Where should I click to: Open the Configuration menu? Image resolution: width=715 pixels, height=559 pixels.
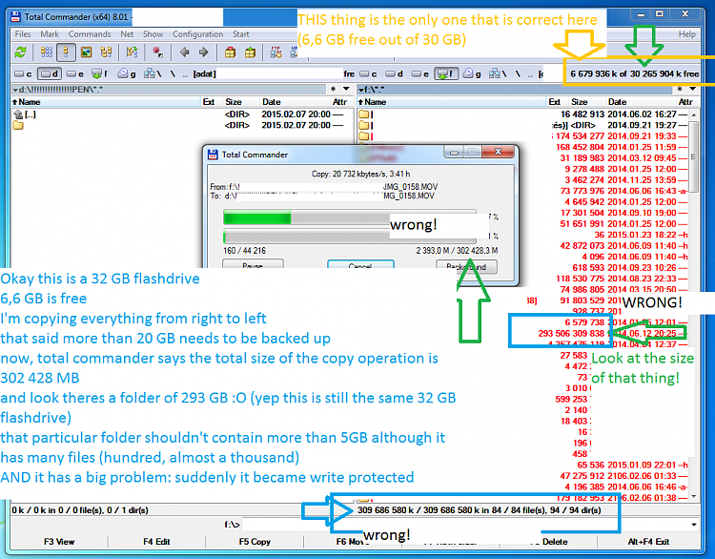coord(198,34)
